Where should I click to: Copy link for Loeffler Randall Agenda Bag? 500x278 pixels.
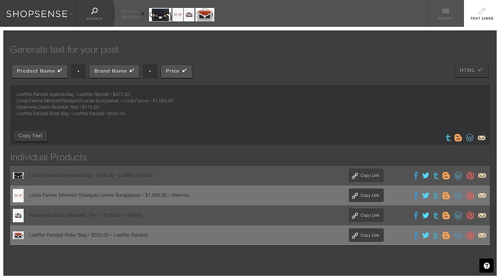(x=366, y=175)
